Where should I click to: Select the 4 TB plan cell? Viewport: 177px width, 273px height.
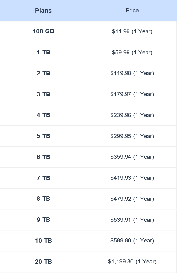44,115
